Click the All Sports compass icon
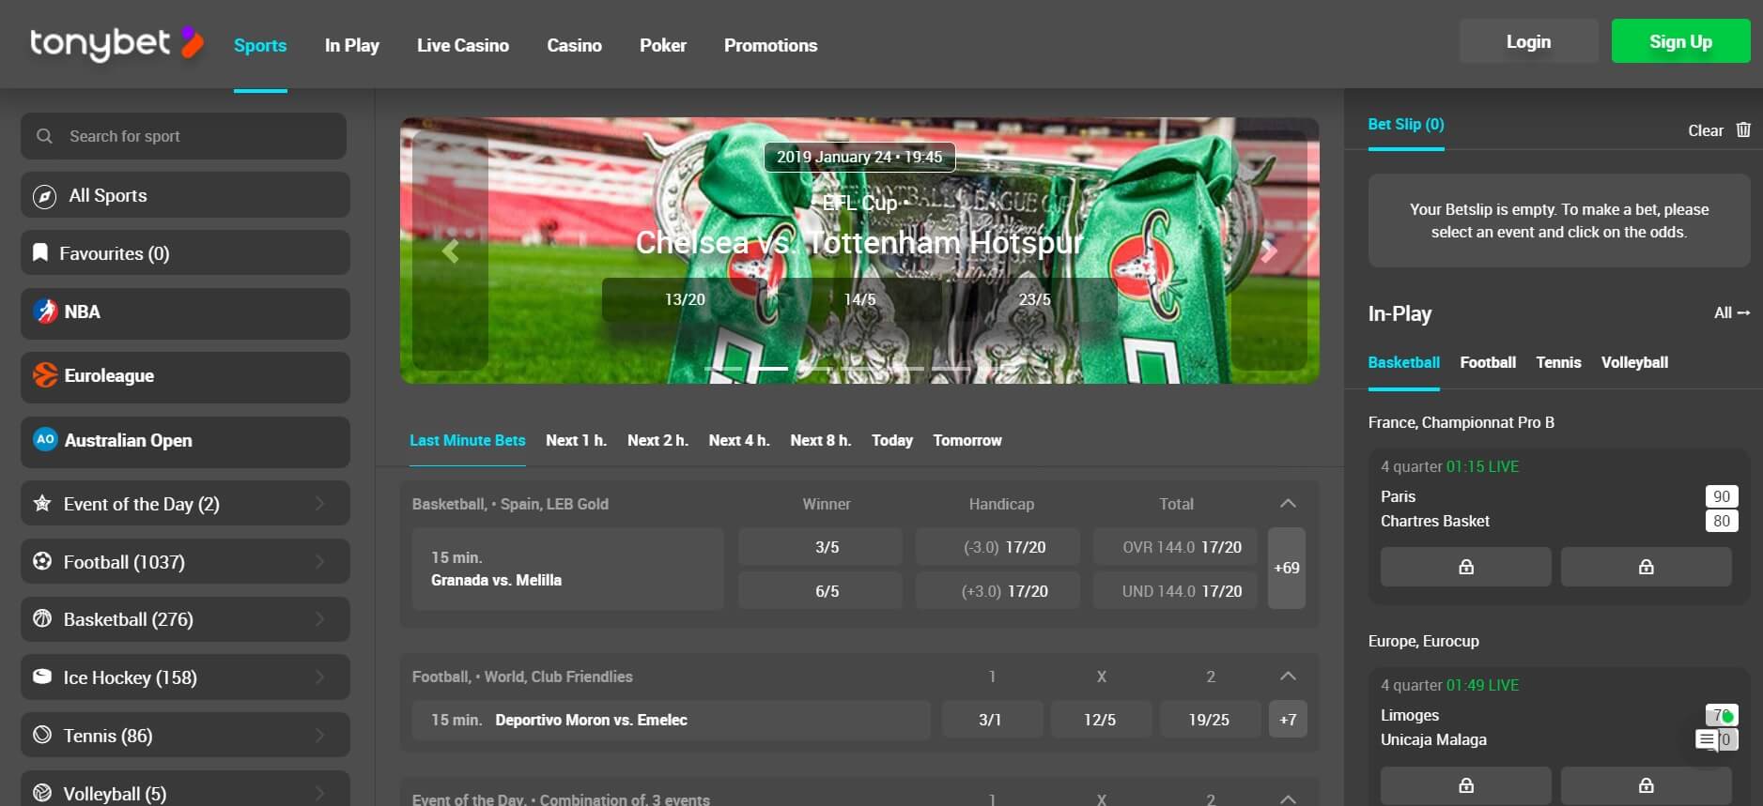This screenshot has height=806, width=1763. point(44,196)
